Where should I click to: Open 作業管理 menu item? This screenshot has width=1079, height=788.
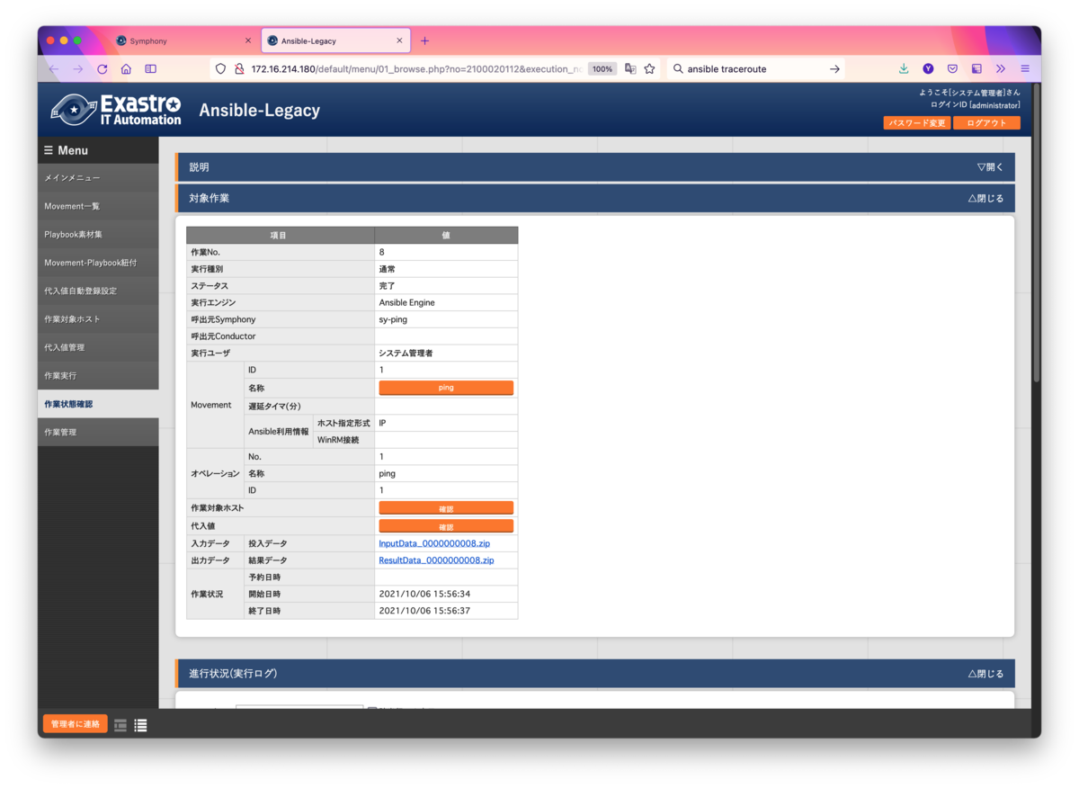[x=98, y=432]
